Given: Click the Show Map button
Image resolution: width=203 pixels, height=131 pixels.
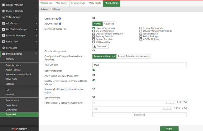Looking at the screenshot, I should click(140, 115).
